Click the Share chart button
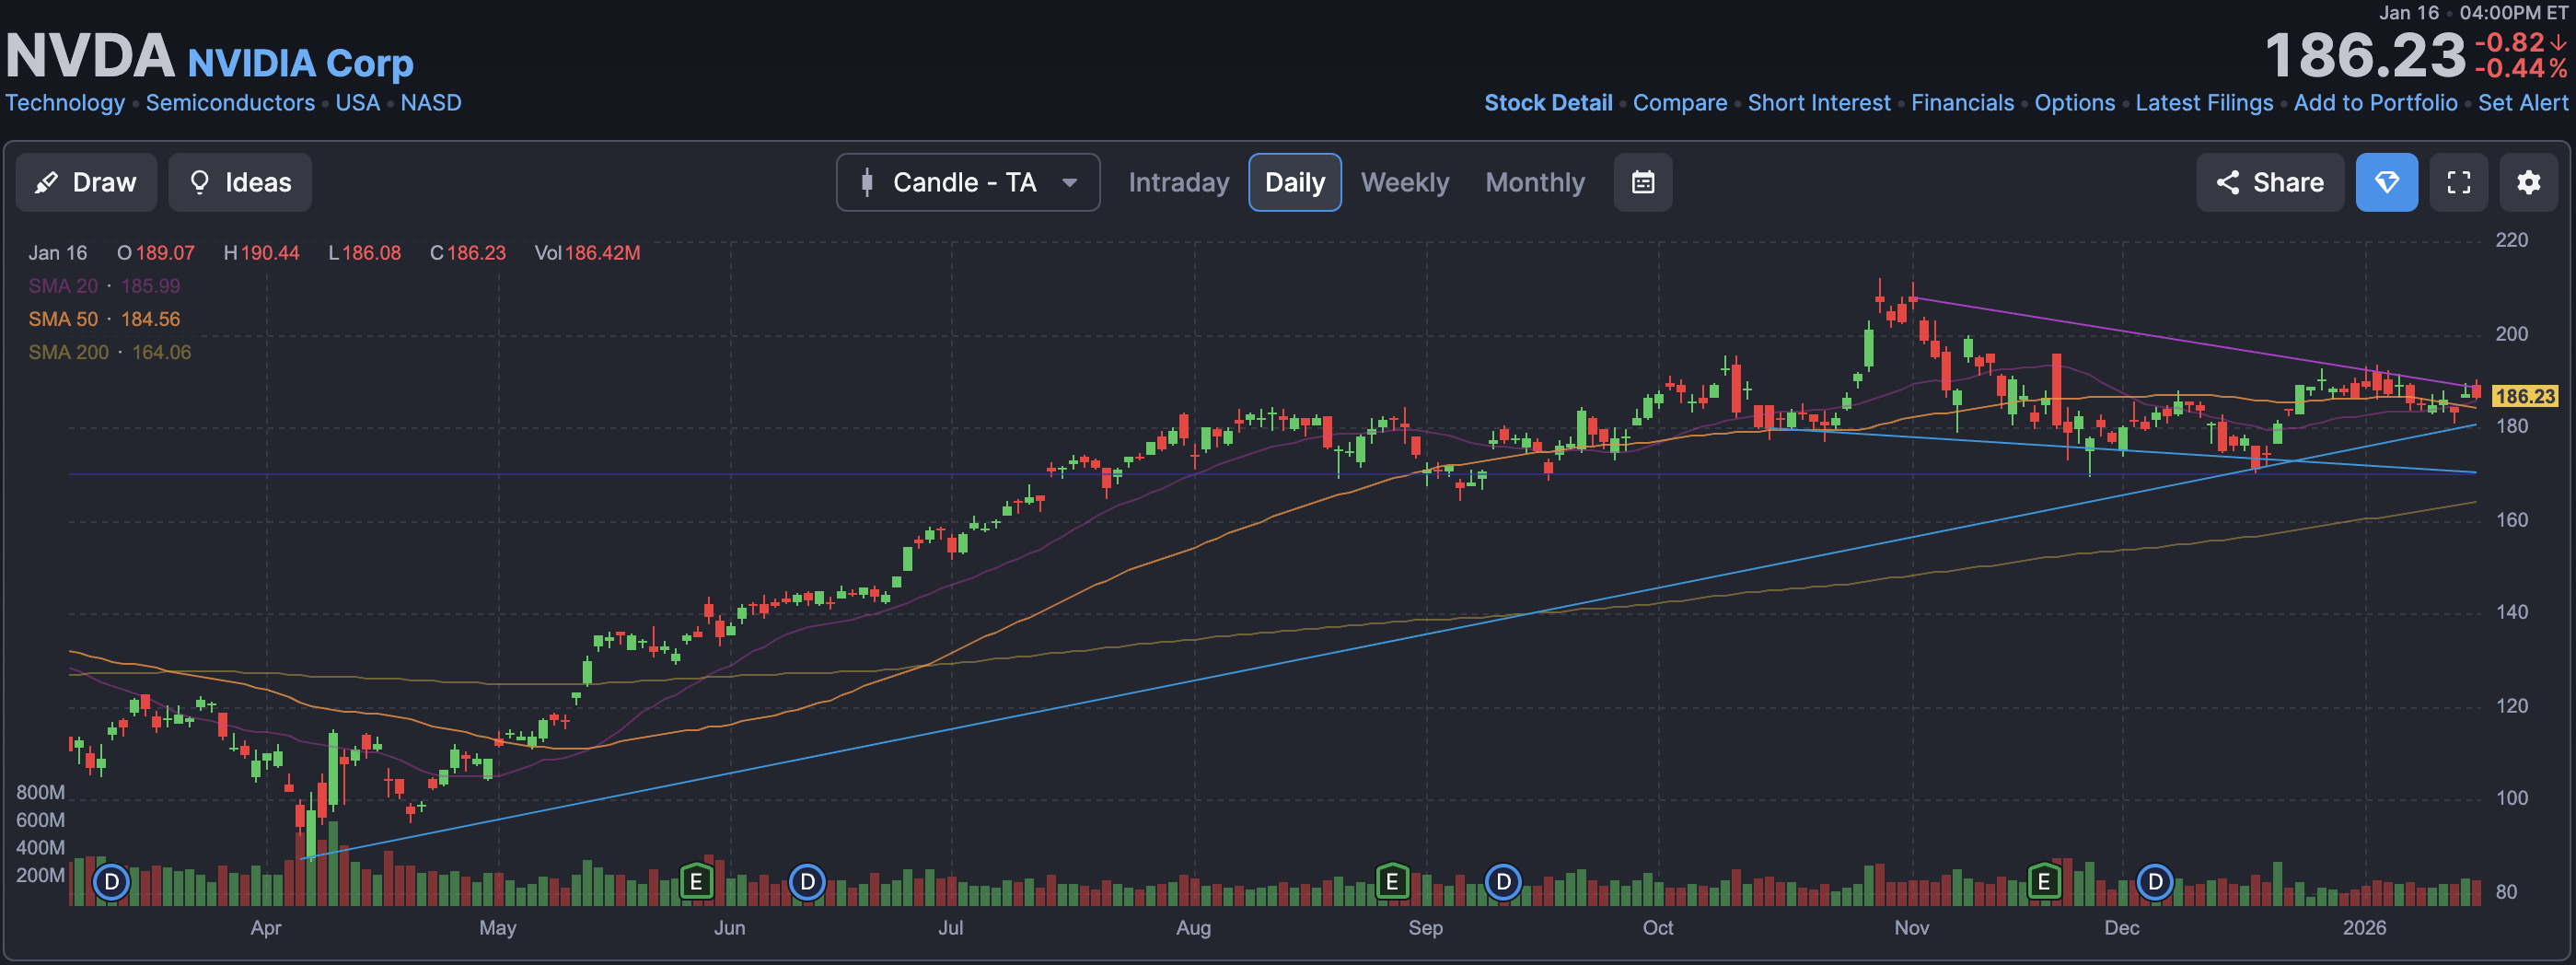The height and width of the screenshot is (965, 2576). pyautogui.click(x=2269, y=182)
